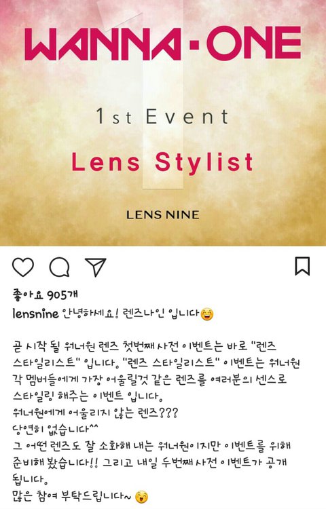
Task: Click the line starting 준비해 봤습니다!!
Action: (x=149, y=463)
